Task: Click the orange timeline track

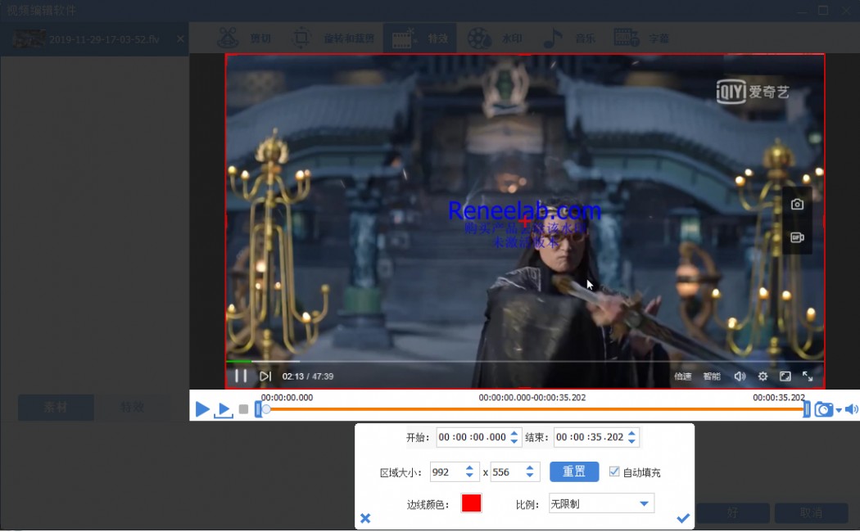Action: (535, 408)
